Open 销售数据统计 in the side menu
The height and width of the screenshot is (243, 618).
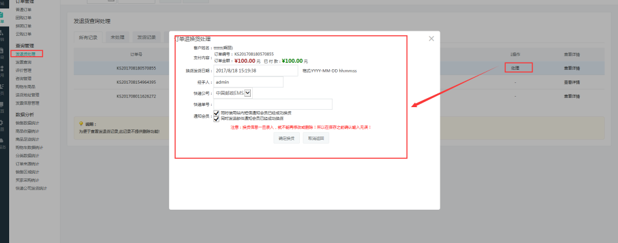click(27, 123)
